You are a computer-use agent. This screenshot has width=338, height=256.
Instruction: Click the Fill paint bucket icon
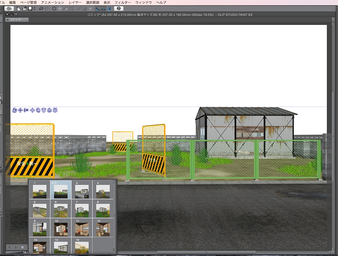click(x=66, y=9)
